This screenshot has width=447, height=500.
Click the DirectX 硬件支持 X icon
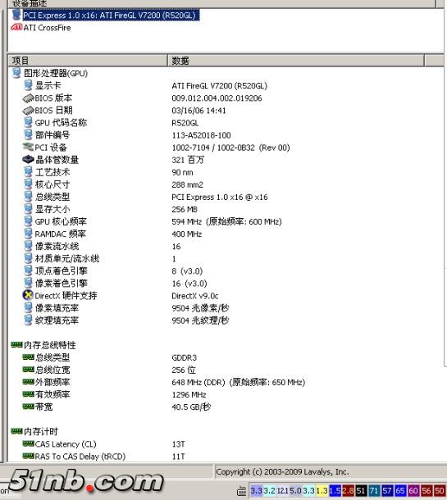coord(28,295)
